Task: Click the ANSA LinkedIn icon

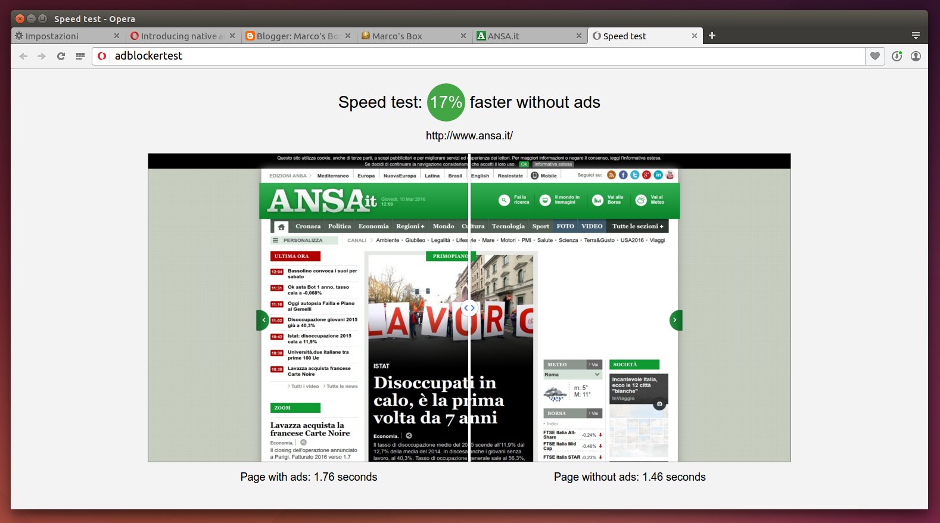Action: coord(658,175)
